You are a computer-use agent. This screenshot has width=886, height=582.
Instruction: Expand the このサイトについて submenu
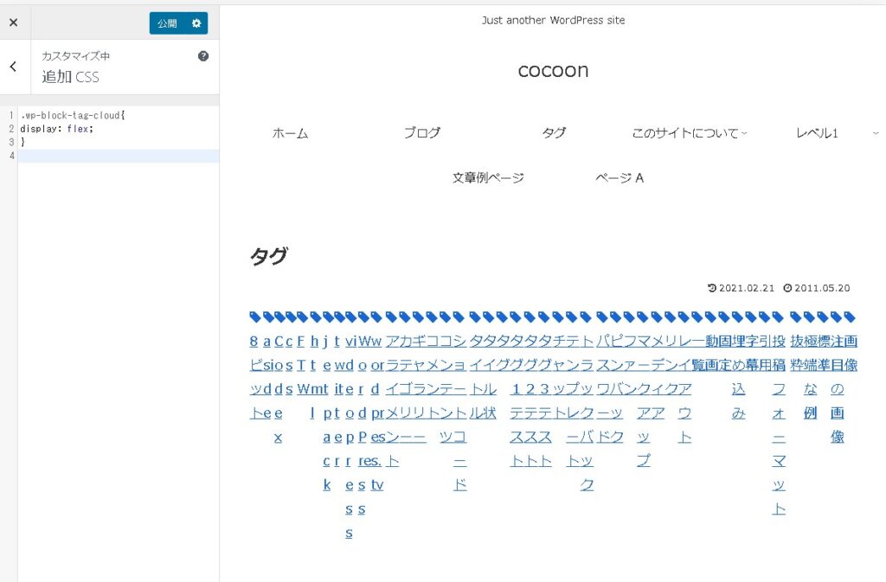pyautogui.click(x=744, y=133)
